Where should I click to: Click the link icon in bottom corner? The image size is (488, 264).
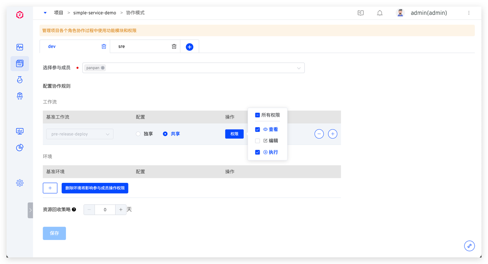469,246
